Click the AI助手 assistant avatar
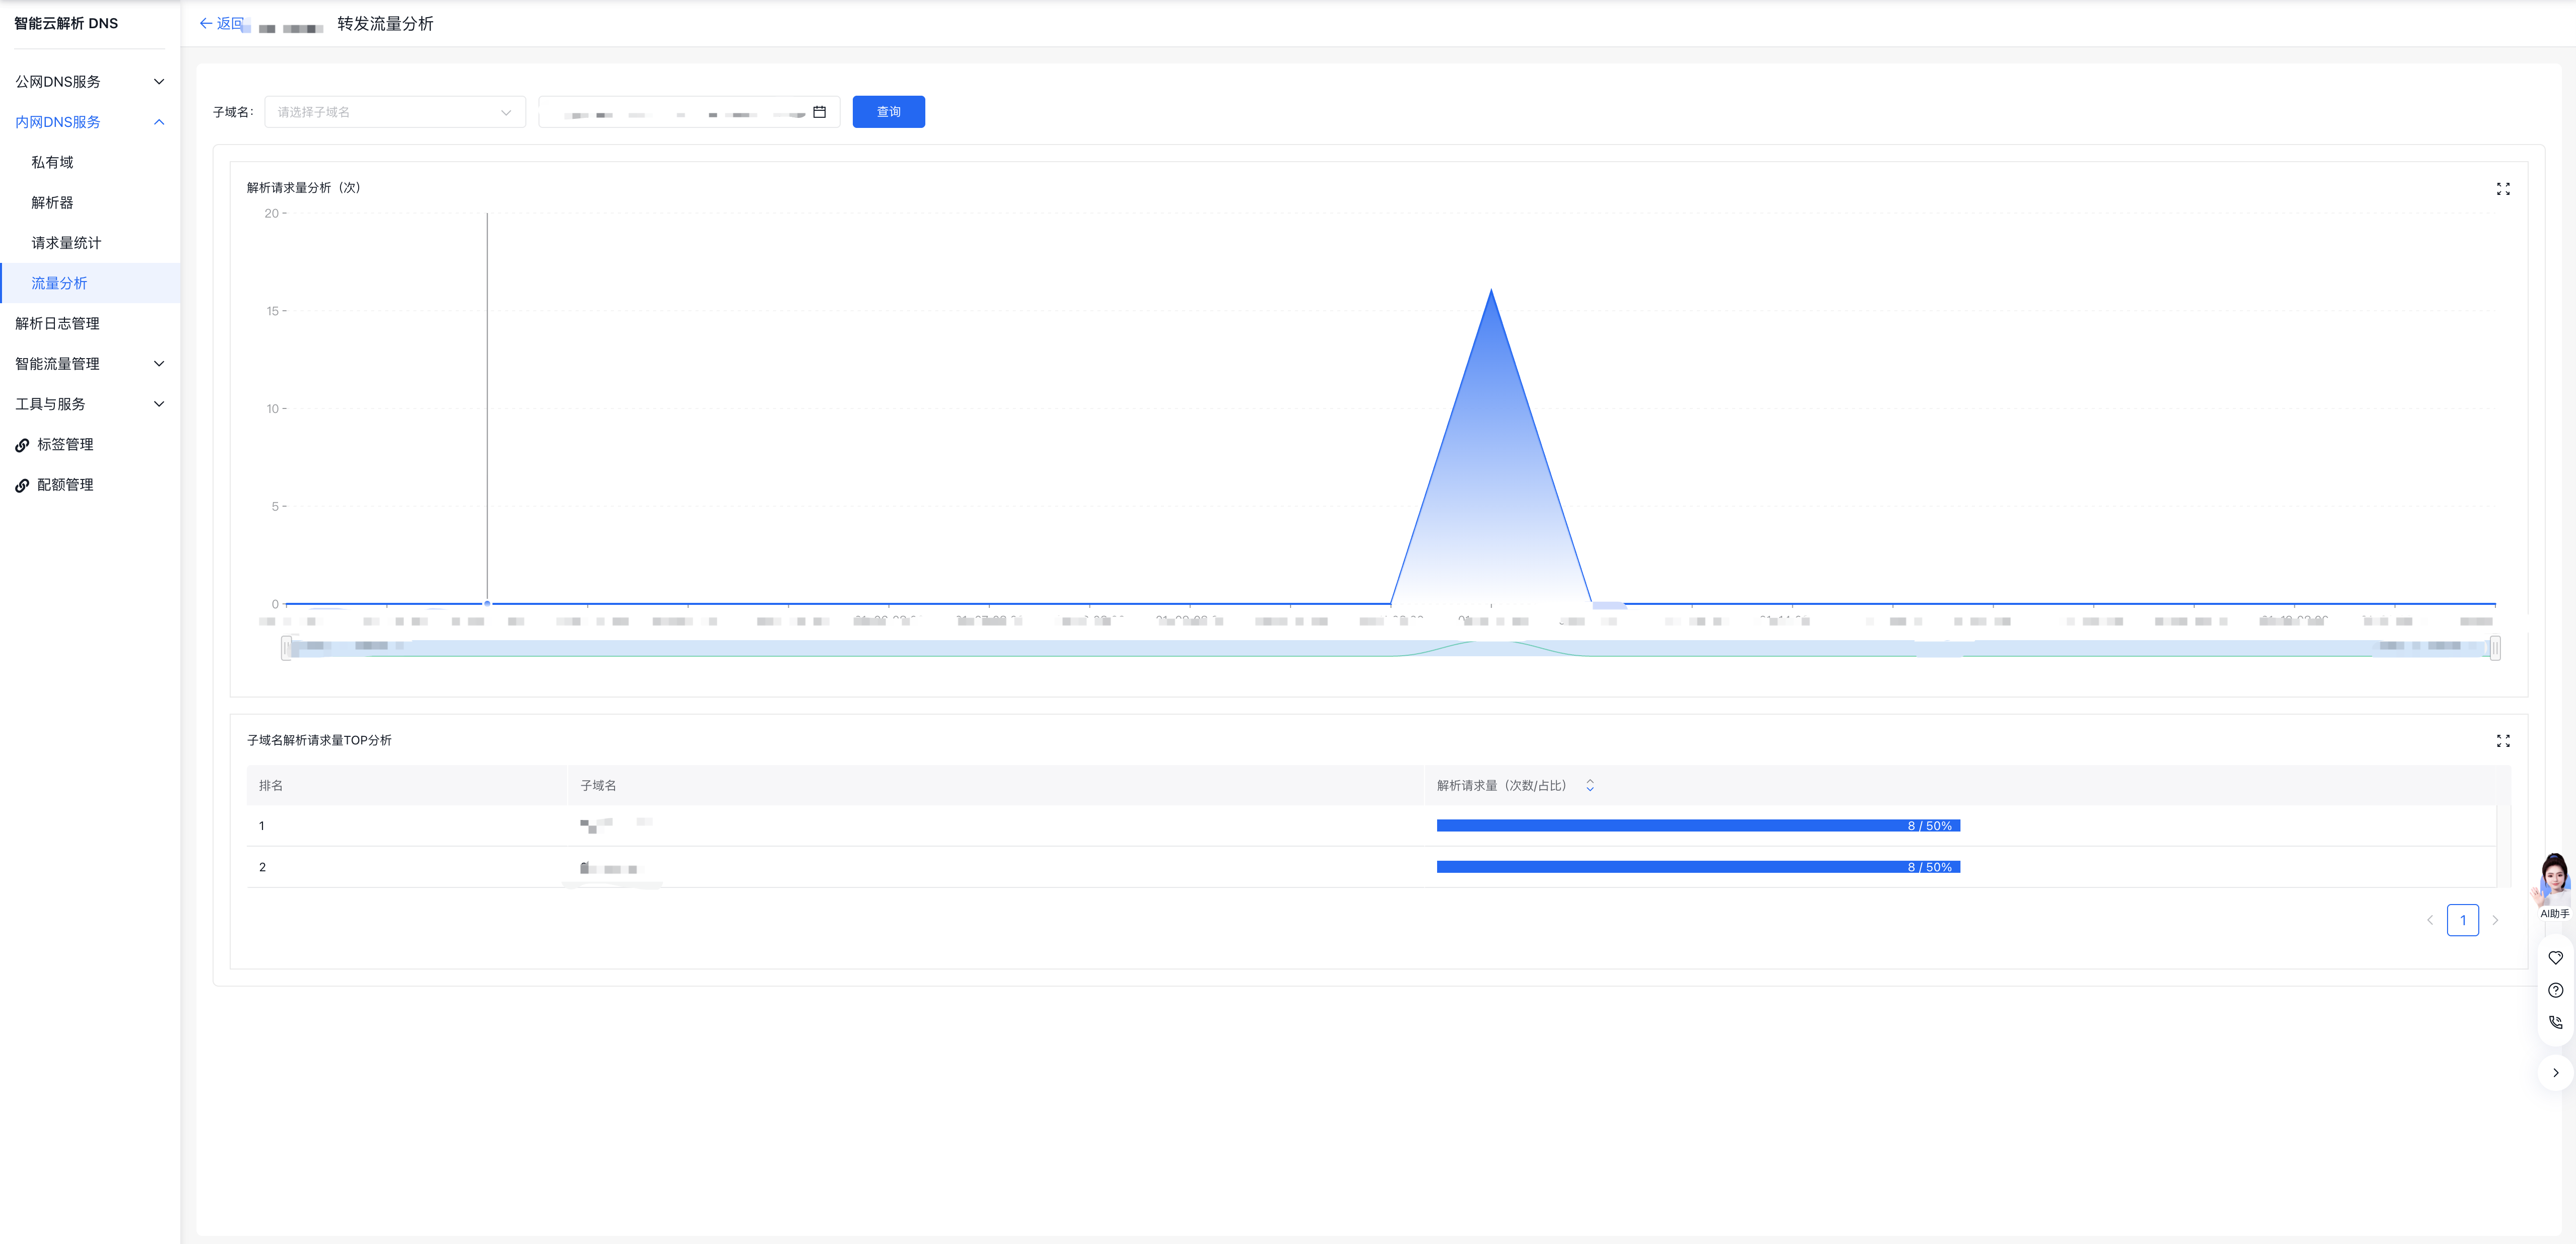 click(2554, 880)
